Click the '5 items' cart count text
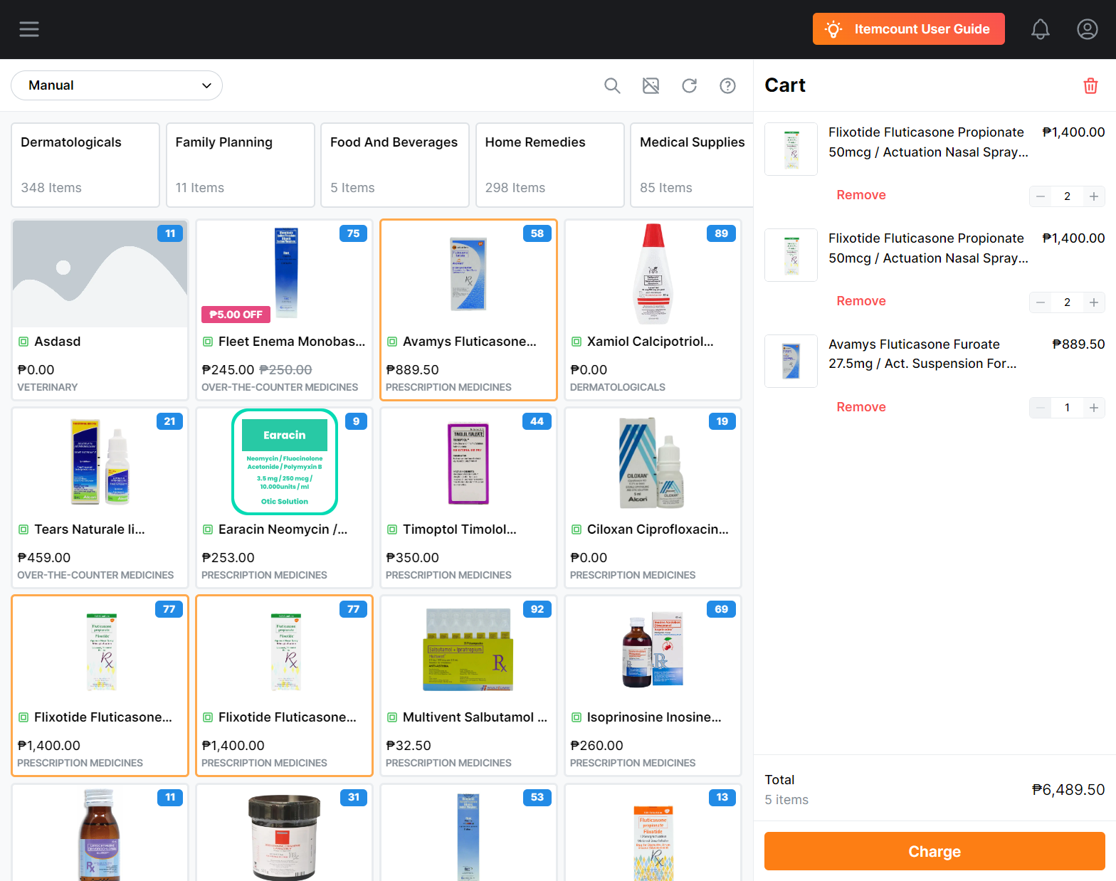The height and width of the screenshot is (881, 1116). (786, 800)
